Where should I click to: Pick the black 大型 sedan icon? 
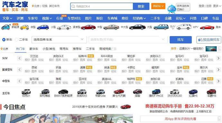click(x=137, y=27)
